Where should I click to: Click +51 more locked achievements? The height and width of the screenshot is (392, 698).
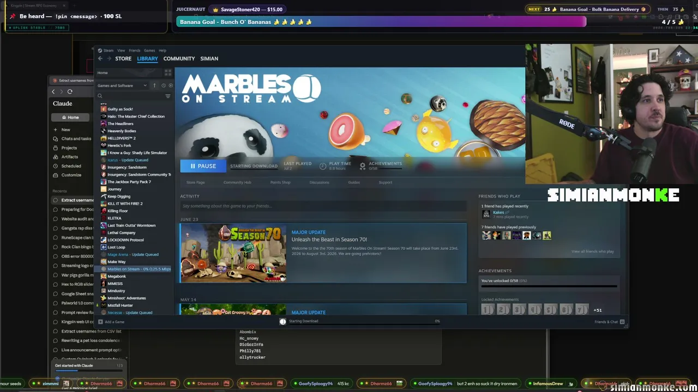598,310
